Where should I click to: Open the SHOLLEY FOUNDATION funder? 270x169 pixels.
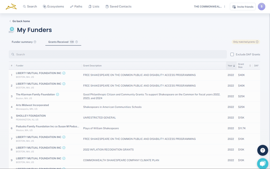(x=31, y=116)
